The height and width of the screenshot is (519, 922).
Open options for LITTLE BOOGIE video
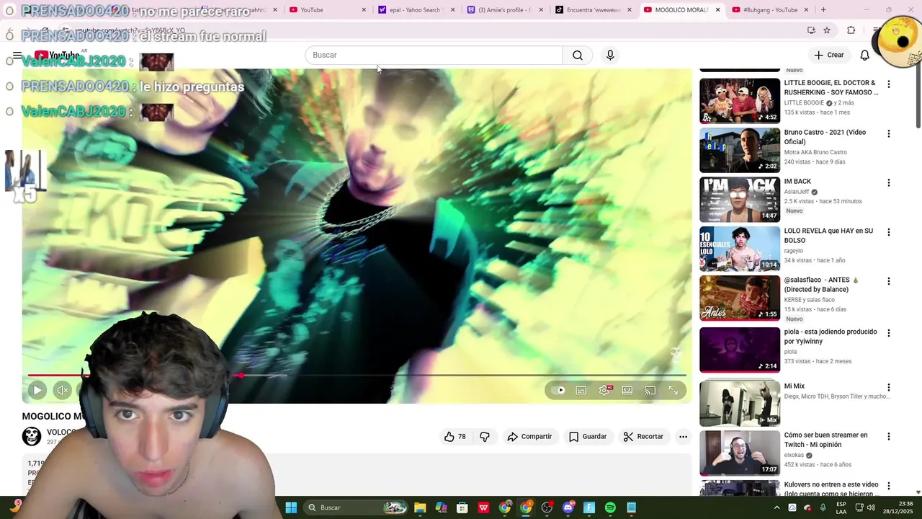pyautogui.click(x=888, y=84)
